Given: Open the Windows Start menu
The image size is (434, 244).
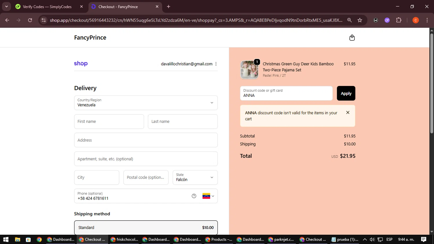Looking at the screenshot, I should (x=6, y=239).
